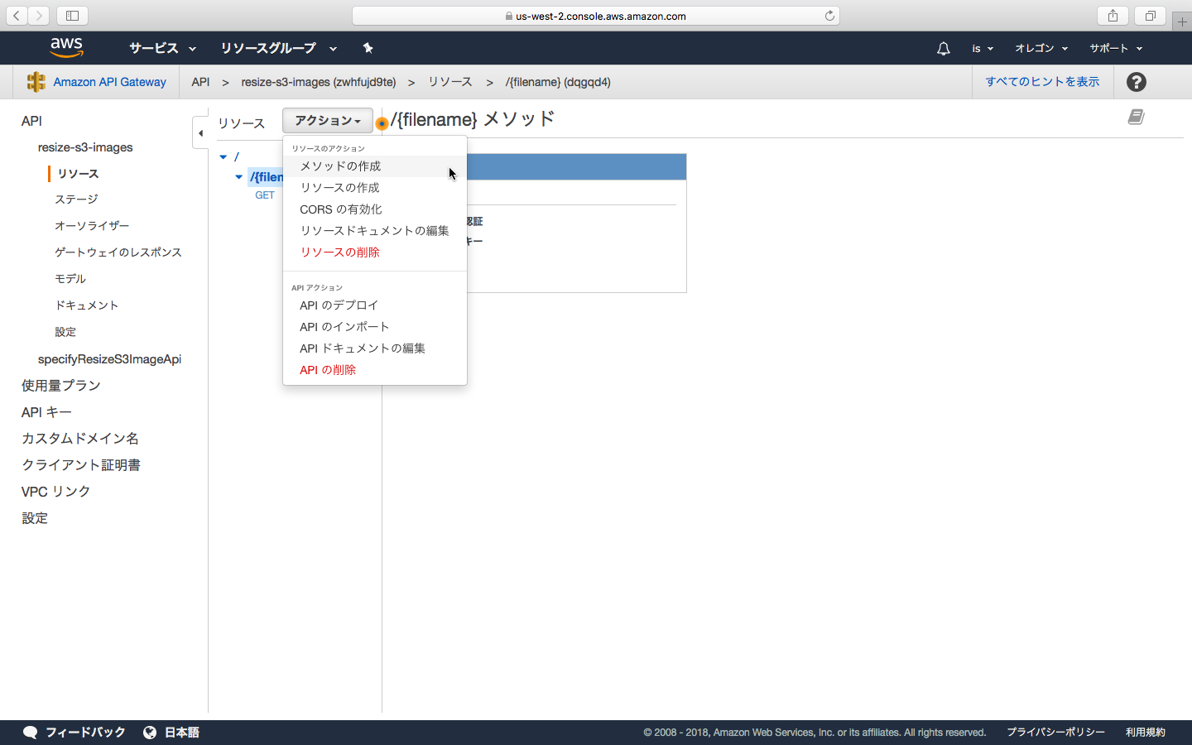Select リソースの作成 from the menu

375,188
